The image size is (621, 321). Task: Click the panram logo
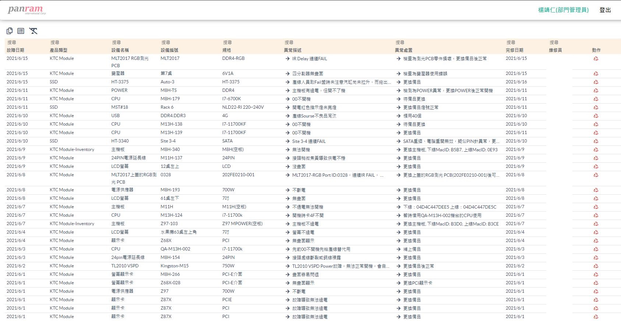click(x=27, y=10)
